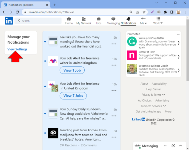189x150 pixels.
Task: Click the View Settings link
Action: 17,49
